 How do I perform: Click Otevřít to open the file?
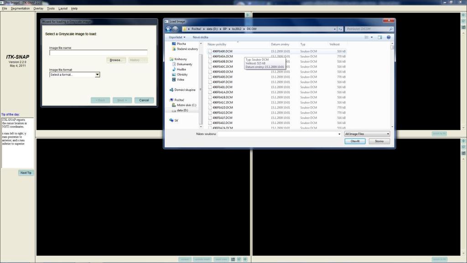pyautogui.click(x=355, y=141)
